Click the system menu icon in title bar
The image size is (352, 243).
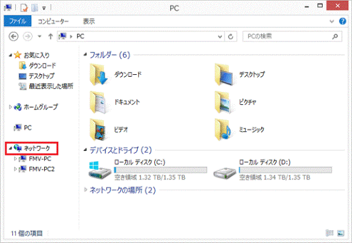pyautogui.click(x=8, y=8)
